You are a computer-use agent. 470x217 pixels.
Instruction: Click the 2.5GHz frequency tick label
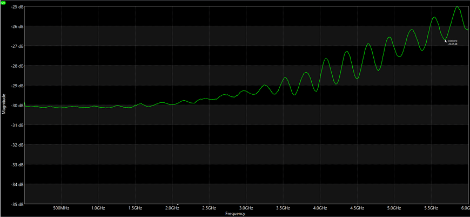point(209,208)
